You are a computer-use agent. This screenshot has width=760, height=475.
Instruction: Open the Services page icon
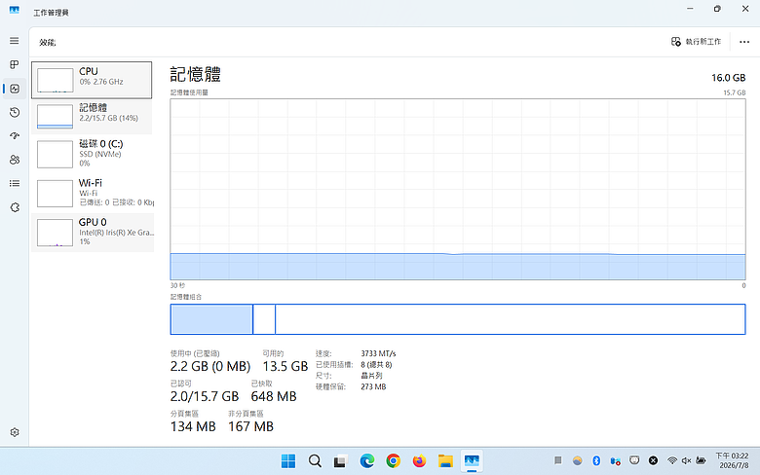[15, 207]
